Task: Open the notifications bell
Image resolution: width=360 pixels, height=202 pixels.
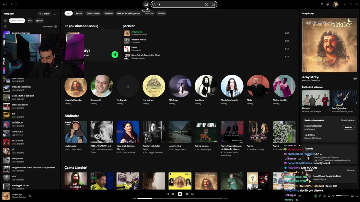Action: tap(322, 4)
